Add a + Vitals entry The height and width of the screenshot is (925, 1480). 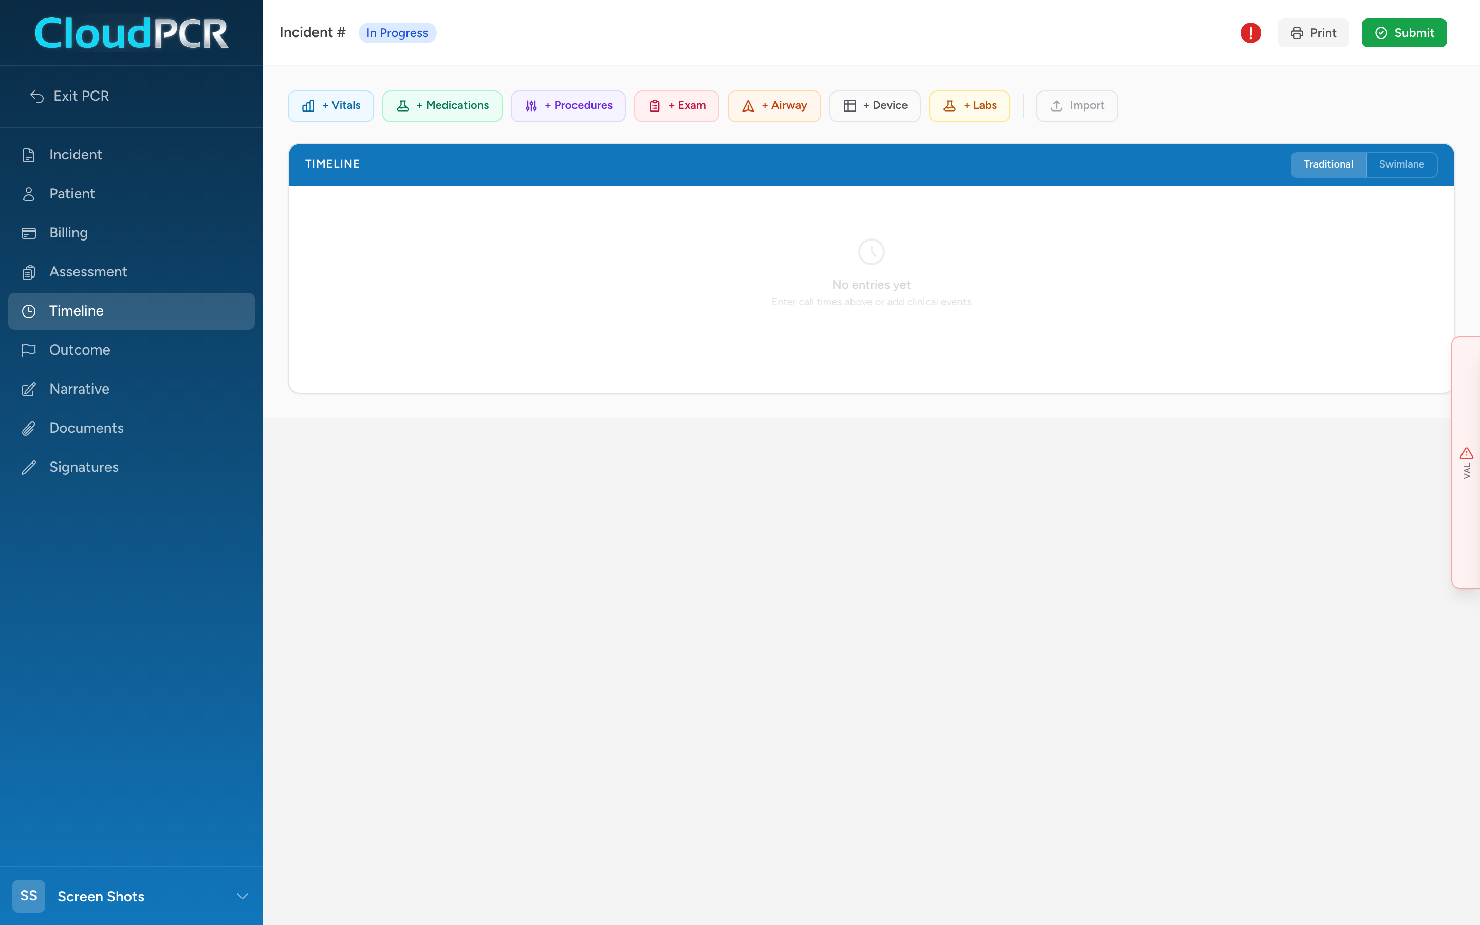pos(331,106)
